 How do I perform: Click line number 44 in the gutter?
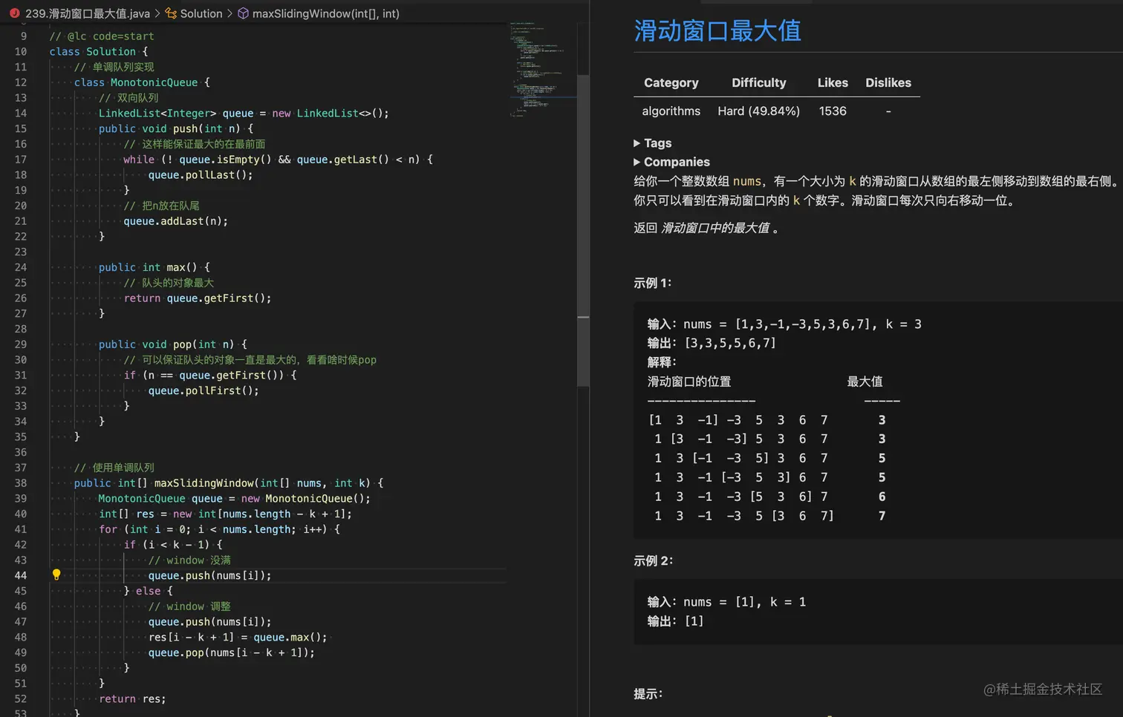point(20,575)
